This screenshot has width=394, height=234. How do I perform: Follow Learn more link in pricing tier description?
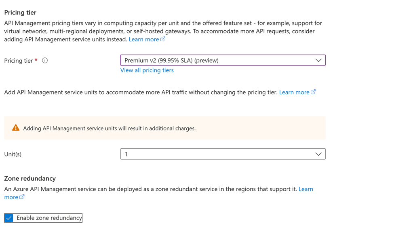point(143,39)
